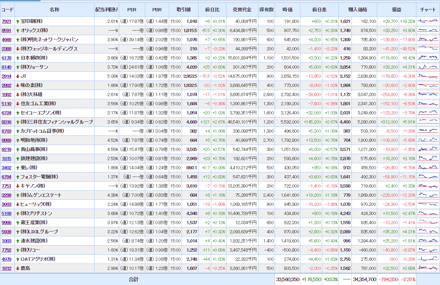
Task: Click the green up arrow beside 宝印刷(株)
Action: pyautogui.click(x=18, y=21)
